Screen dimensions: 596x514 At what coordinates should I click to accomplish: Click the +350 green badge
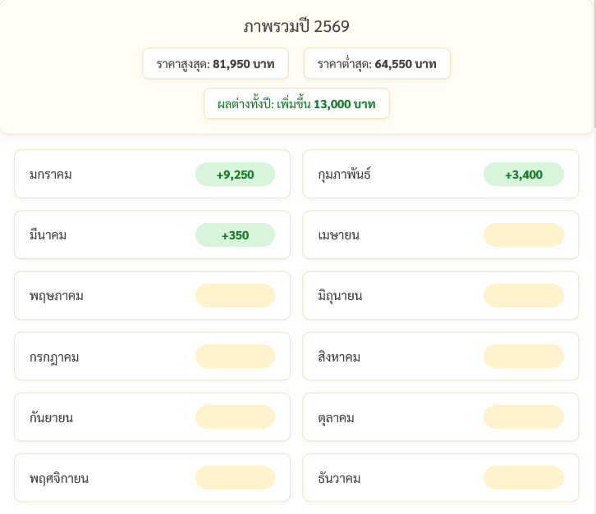pos(235,235)
